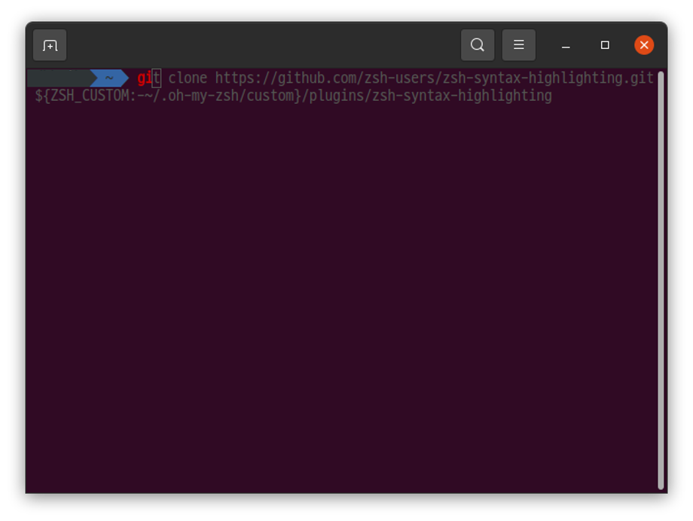Click the dark prompt segment before the tilde

(x=61, y=78)
